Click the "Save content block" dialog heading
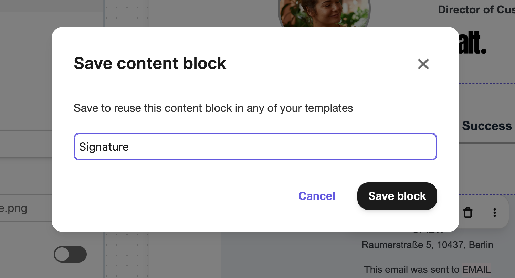This screenshot has width=515, height=278. tap(150, 64)
